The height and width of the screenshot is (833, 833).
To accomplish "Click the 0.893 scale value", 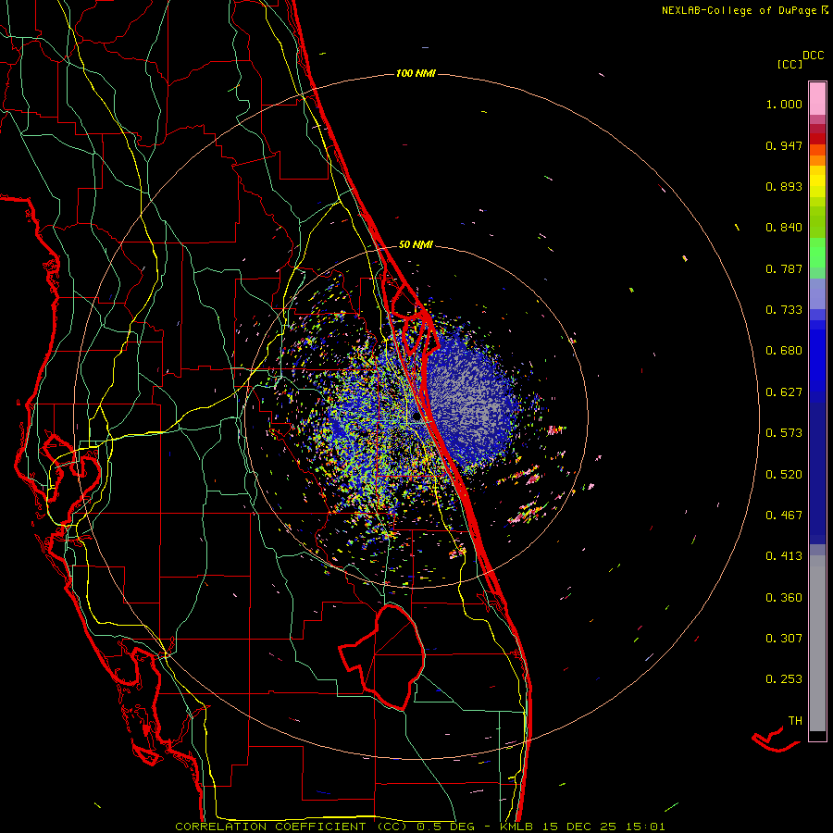I will [784, 186].
